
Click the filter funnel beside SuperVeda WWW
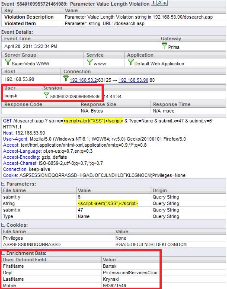8,62
